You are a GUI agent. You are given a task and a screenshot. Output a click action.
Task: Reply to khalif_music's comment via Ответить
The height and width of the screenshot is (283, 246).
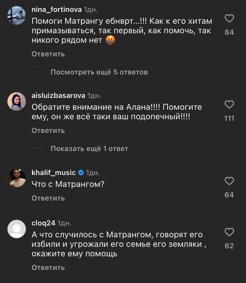(x=48, y=198)
